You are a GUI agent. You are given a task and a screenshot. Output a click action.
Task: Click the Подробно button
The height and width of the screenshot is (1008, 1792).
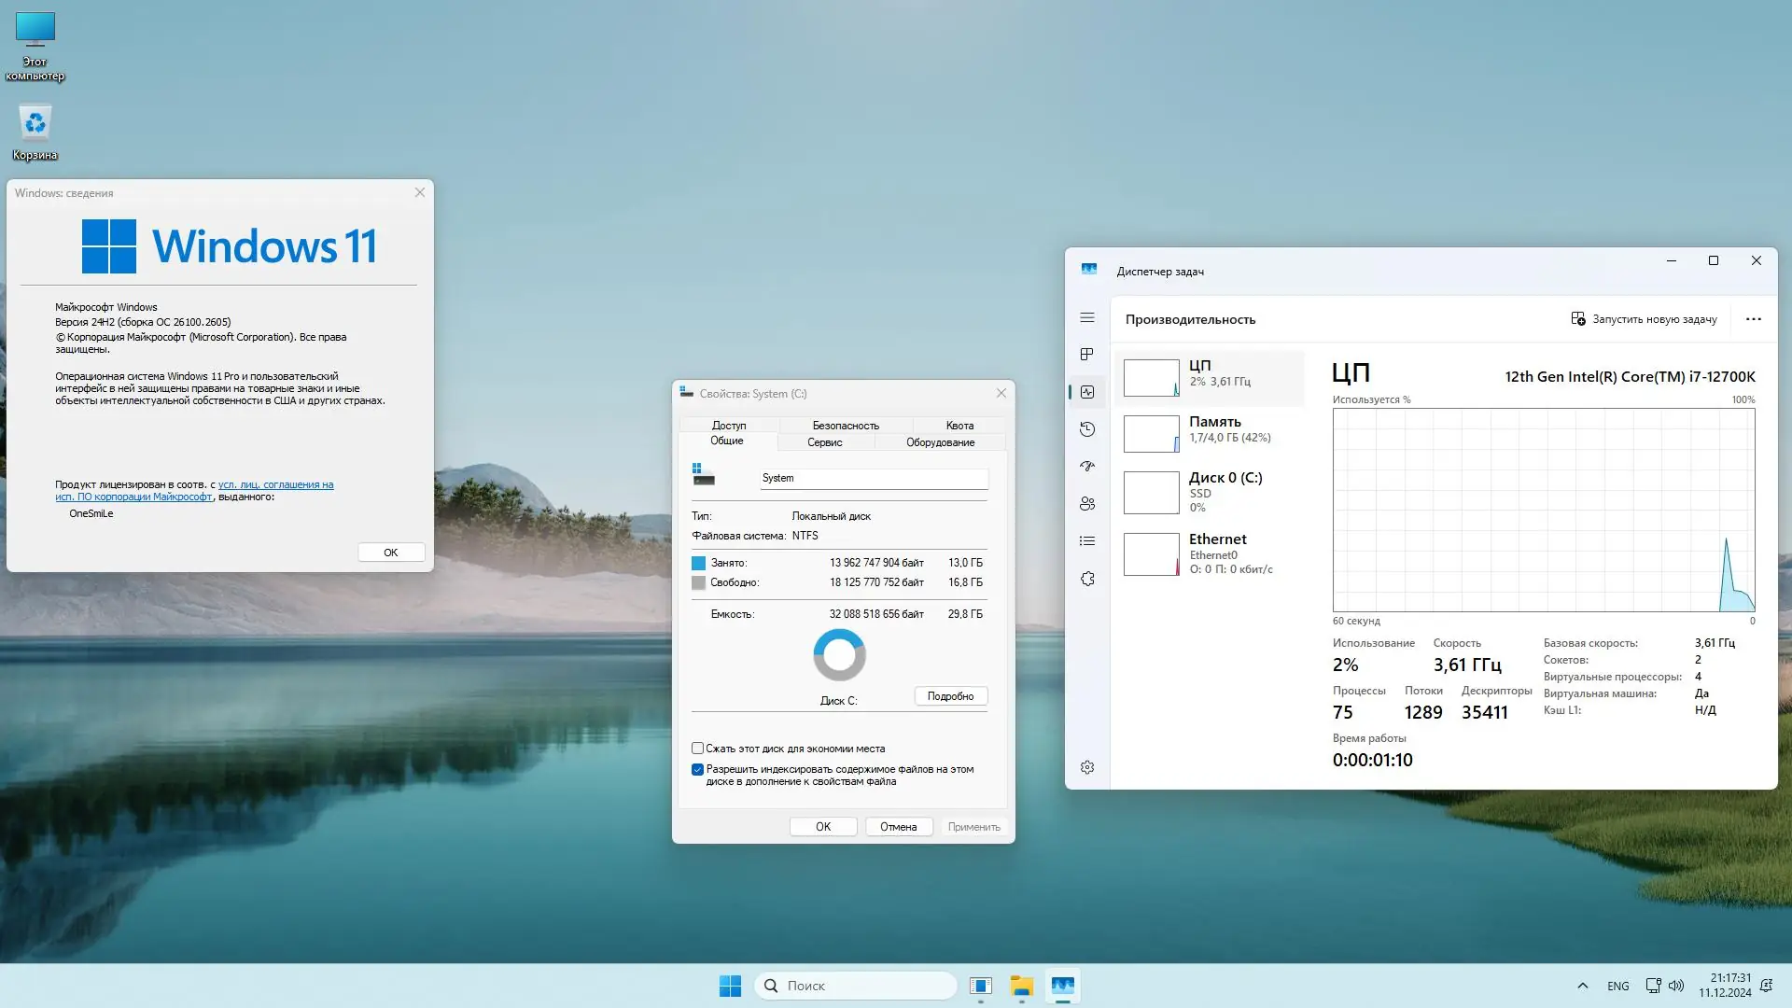click(x=950, y=696)
